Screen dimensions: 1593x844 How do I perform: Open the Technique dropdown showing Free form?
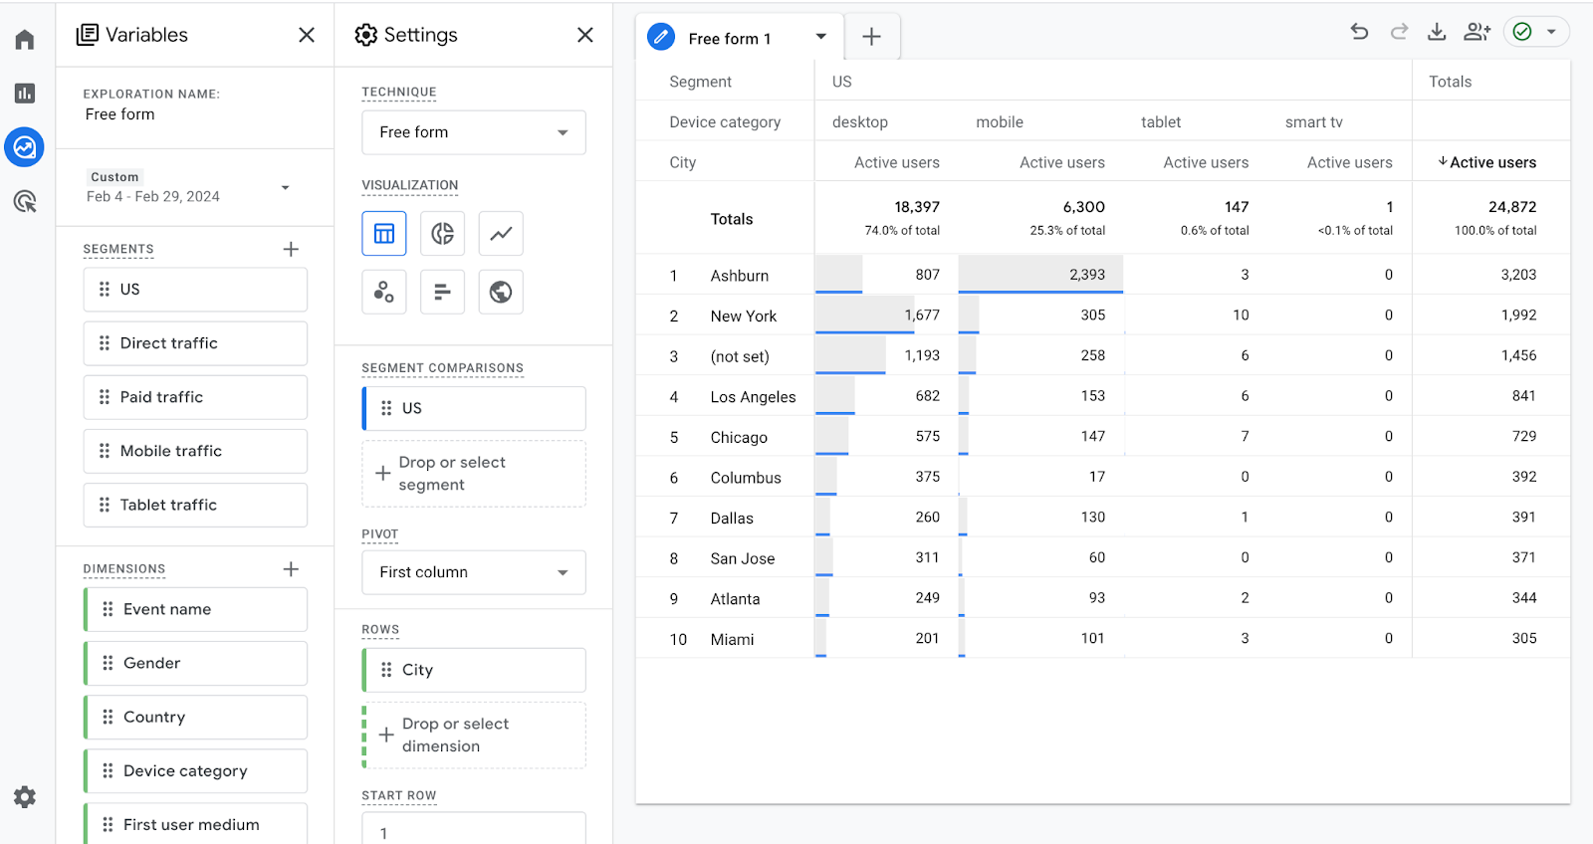pos(473,132)
